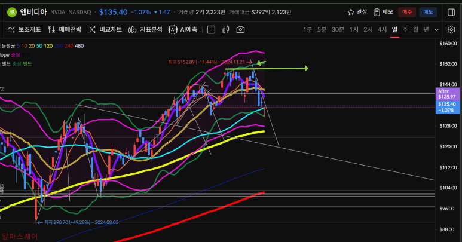Toggle the 50-day moving average legend
The width and height of the screenshot is (462, 242).
[x=39, y=46]
